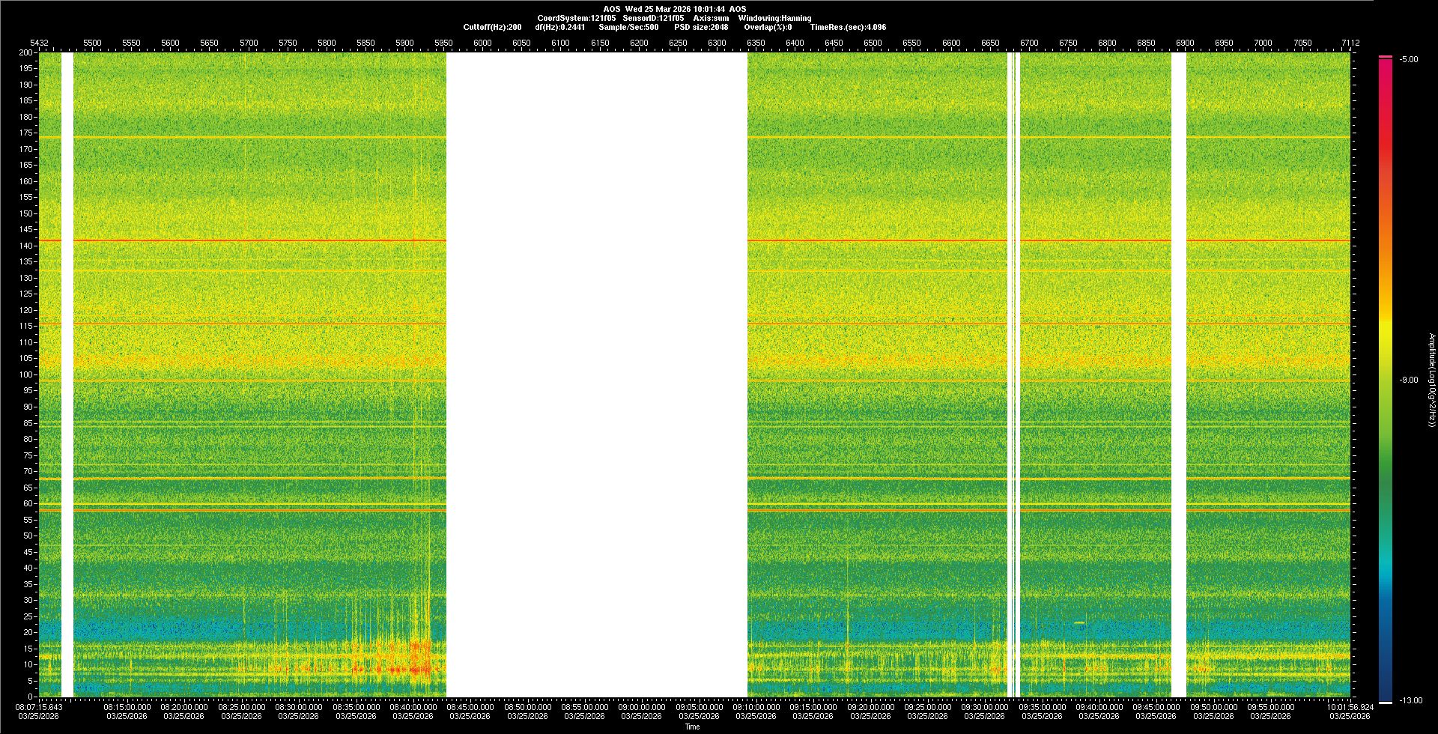Click the 08:07:15.643 start time label
This screenshot has width=1438, height=734.
coord(40,707)
